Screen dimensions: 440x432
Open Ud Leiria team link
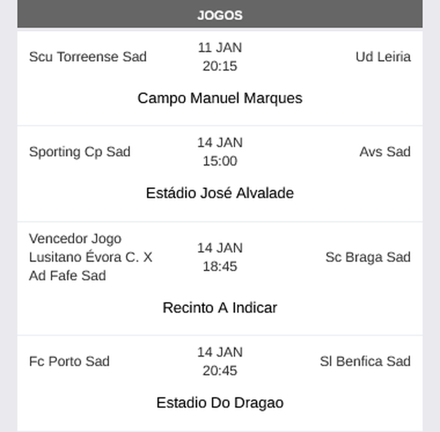click(x=383, y=57)
